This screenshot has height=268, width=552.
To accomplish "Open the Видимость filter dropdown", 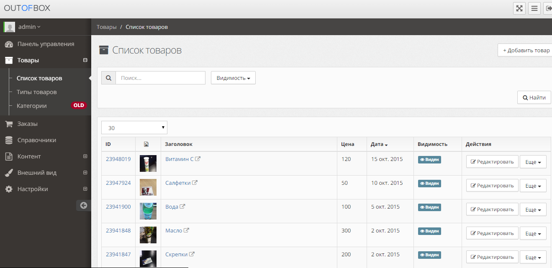I will point(233,78).
